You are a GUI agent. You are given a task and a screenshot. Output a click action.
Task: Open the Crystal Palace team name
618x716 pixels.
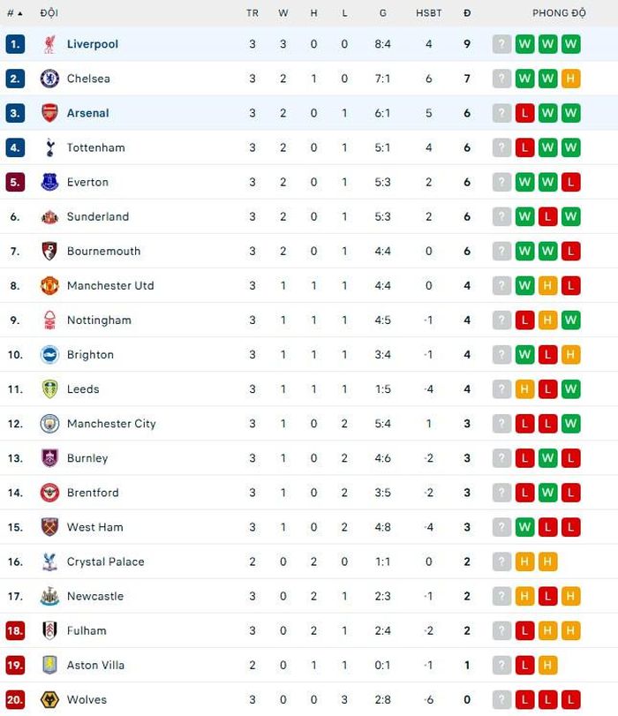[106, 561]
